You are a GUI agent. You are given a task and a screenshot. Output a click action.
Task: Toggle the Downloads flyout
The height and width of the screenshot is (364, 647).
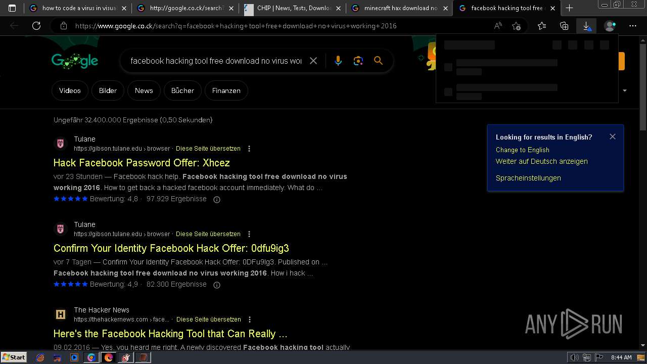coord(586,26)
